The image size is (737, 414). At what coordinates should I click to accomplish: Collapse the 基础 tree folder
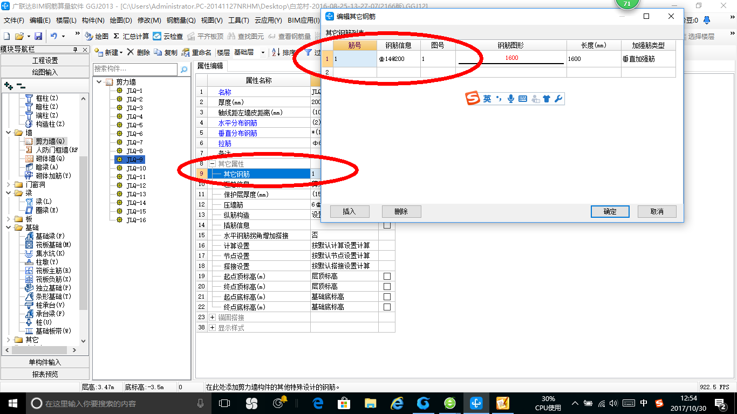point(9,227)
